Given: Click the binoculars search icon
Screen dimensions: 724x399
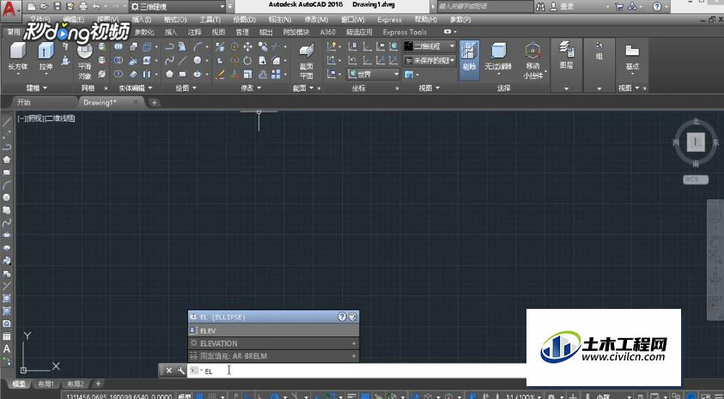Looking at the screenshot, I should tap(541, 7).
